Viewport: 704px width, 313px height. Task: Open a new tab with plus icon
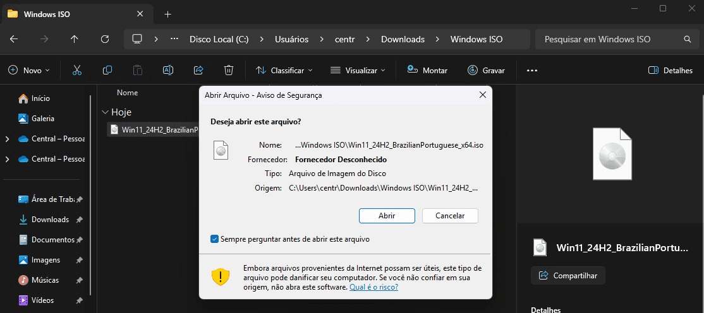168,15
